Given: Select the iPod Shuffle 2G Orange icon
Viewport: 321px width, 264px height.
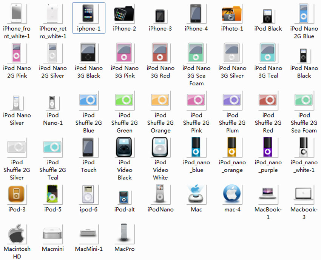Looking at the screenshot, I should tap(160, 100).
